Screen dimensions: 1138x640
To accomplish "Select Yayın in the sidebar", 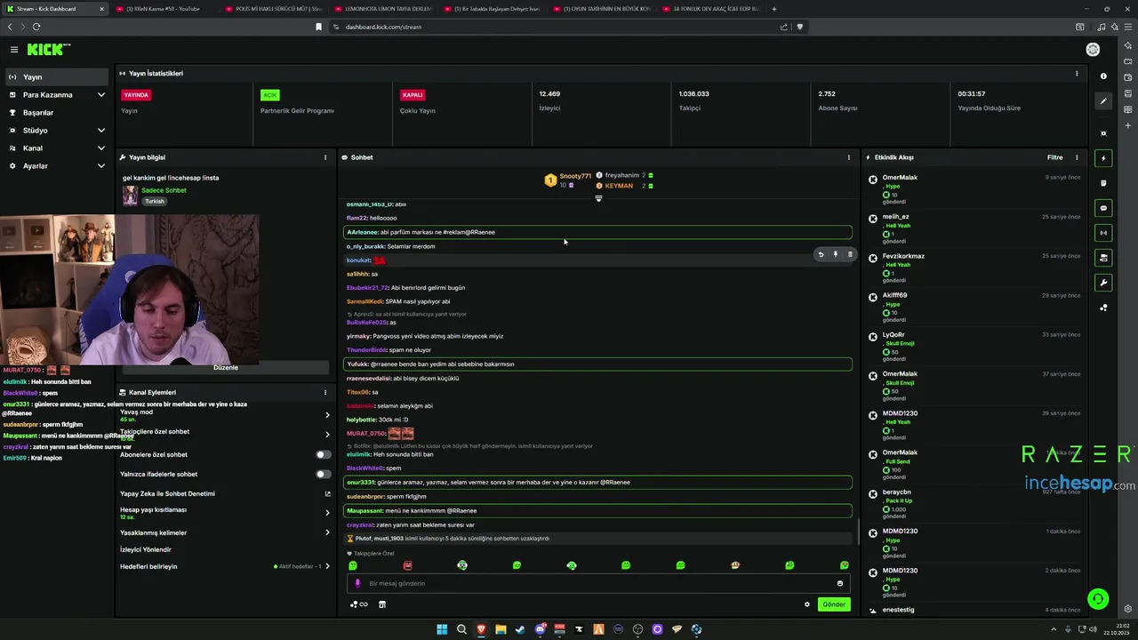I will point(57,77).
